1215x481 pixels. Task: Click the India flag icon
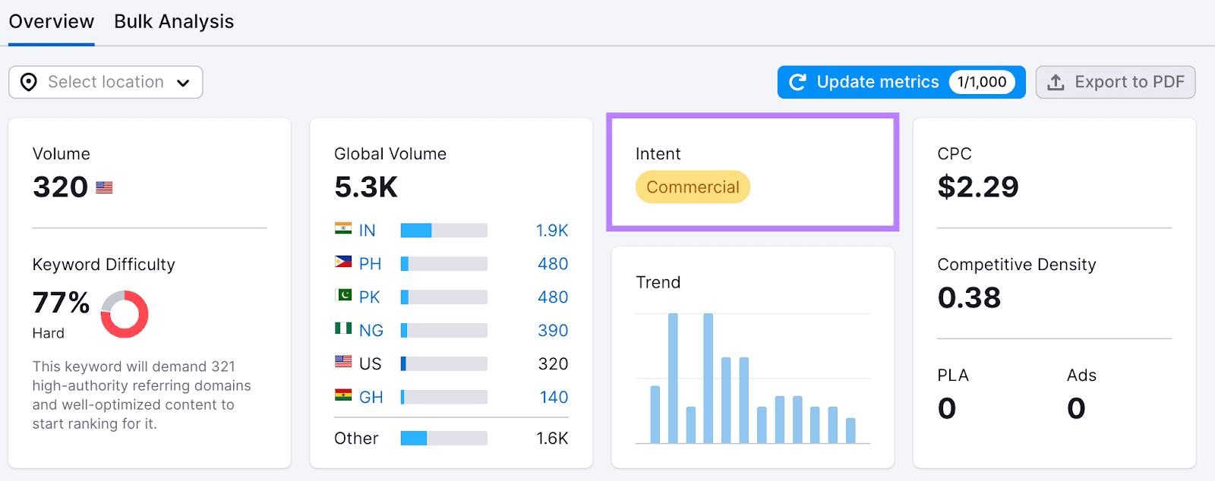tap(343, 228)
